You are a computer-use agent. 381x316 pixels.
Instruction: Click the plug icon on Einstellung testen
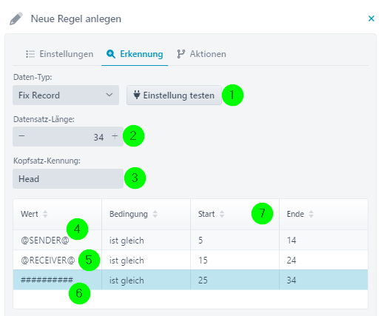click(x=137, y=95)
